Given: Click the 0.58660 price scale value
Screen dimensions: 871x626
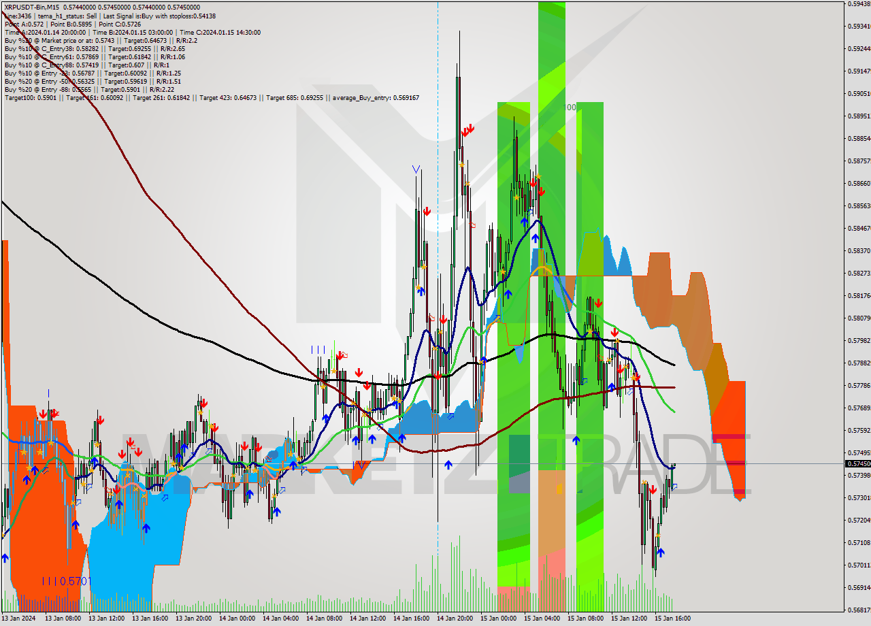Looking at the screenshot, I should pyautogui.click(x=858, y=183).
